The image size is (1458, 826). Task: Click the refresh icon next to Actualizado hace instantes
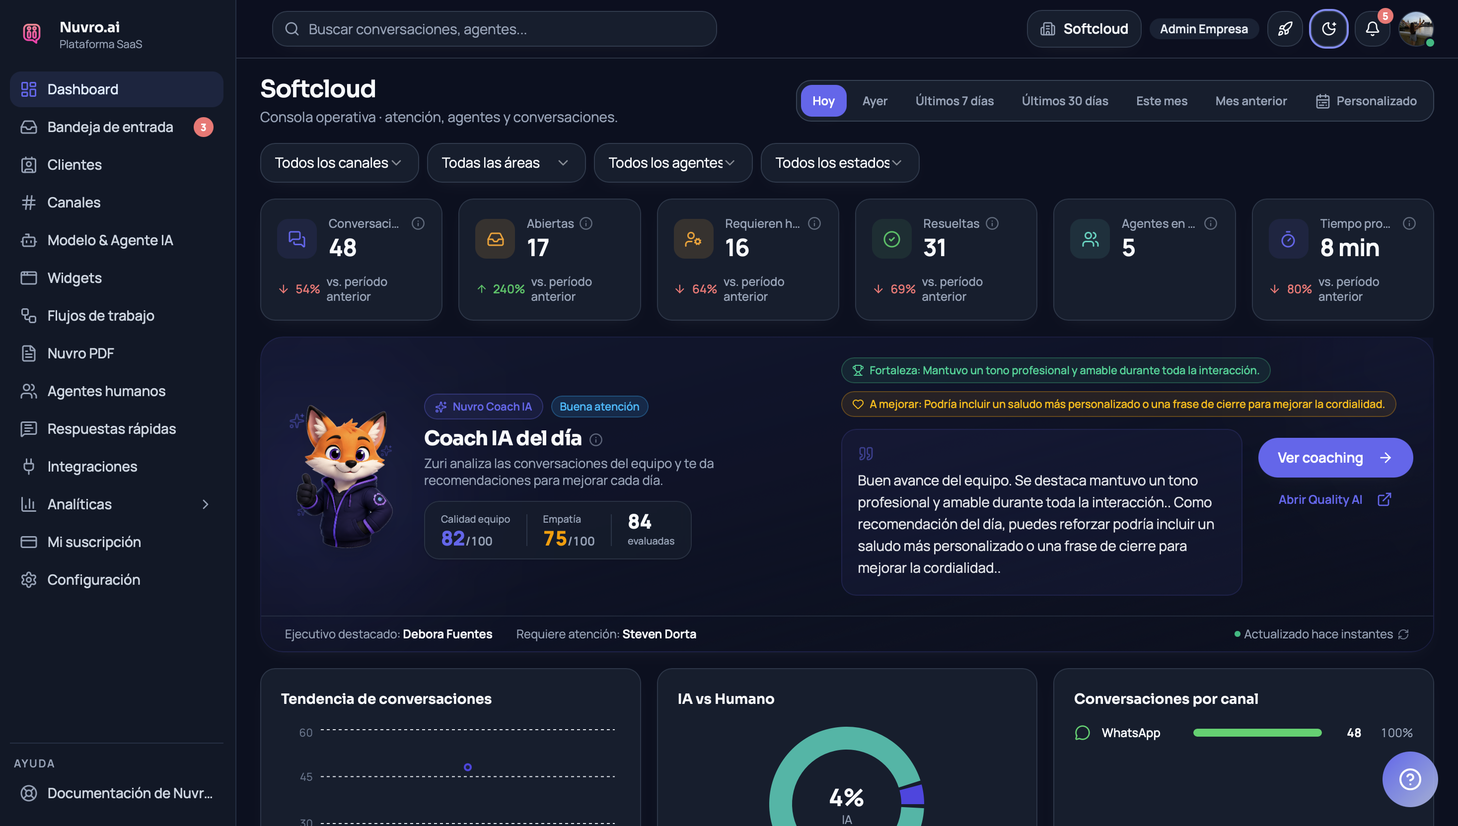pos(1403,634)
